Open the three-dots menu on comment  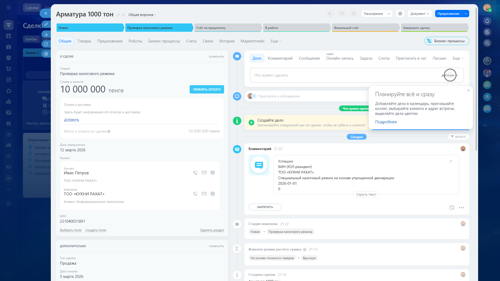(461, 208)
